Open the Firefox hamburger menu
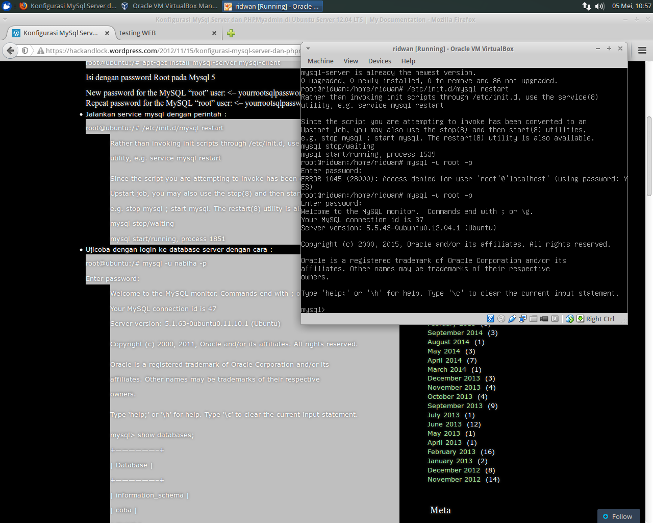Image resolution: width=653 pixels, height=523 pixels. click(x=641, y=50)
